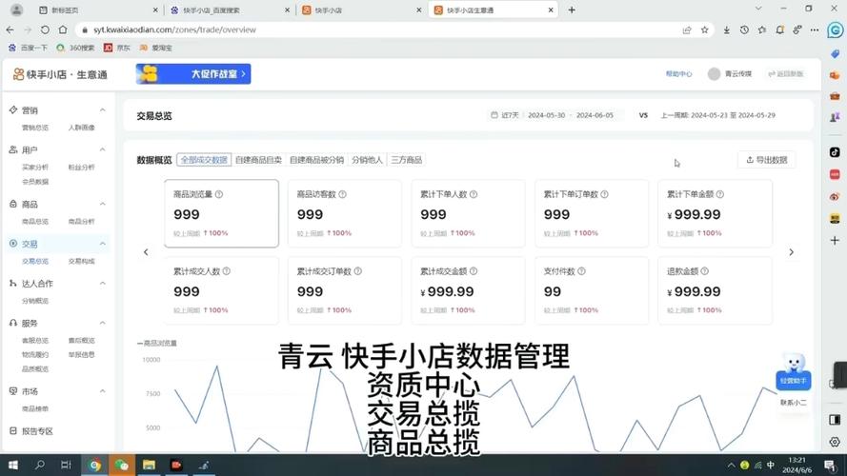Click the 联系小二 contact link
This screenshot has width=847, height=476.
[x=793, y=403]
